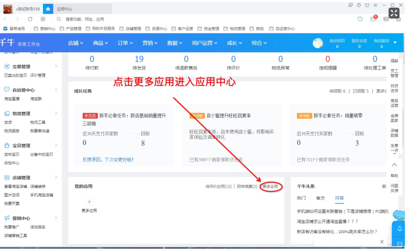406x249 pixels.
Task: Click the fullscreen expand icon
Action: pos(394,13)
